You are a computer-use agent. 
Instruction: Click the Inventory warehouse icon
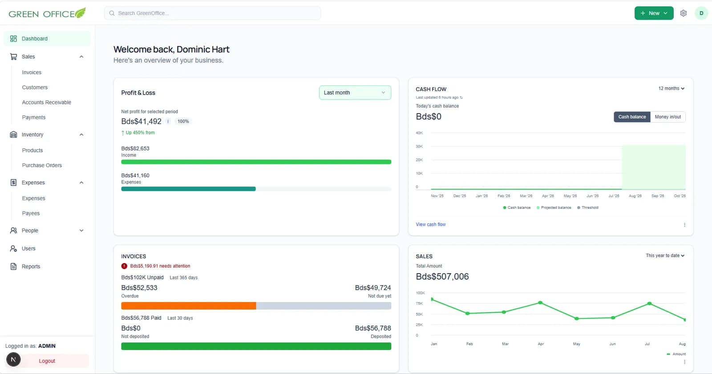pyautogui.click(x=13, y=135)
